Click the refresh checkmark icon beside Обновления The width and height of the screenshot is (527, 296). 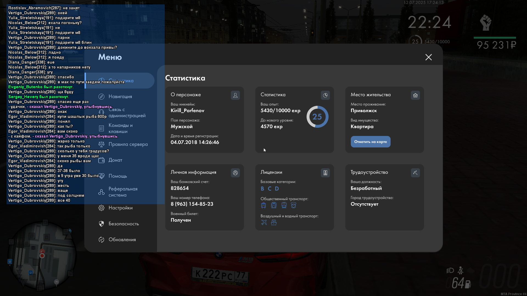(x=101, y=240)
